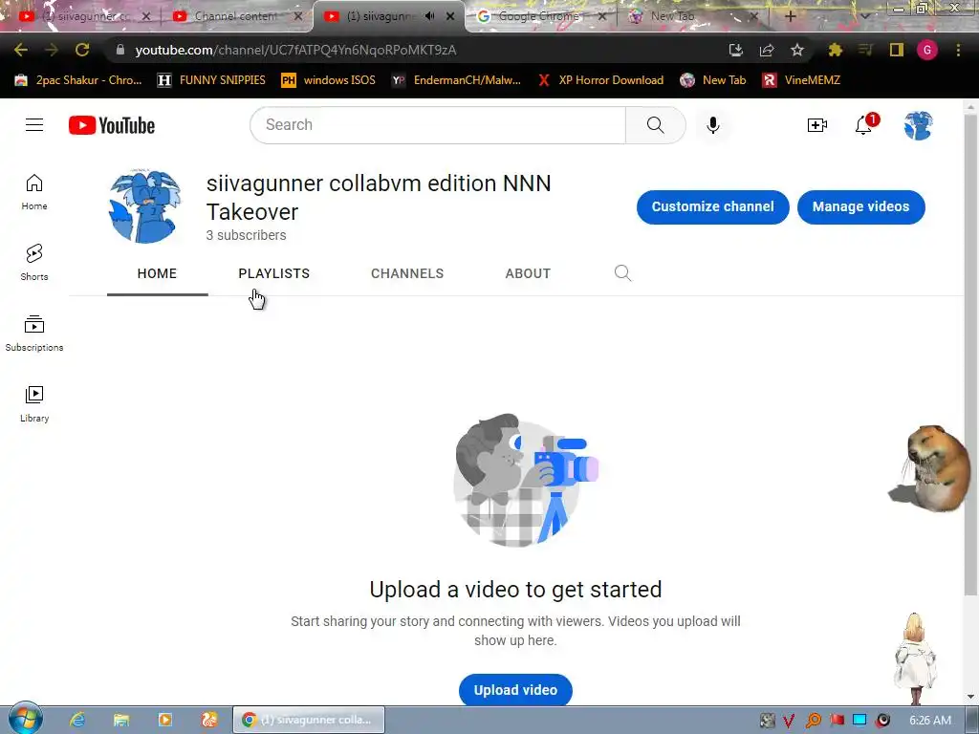Viewport: 979px width, 734px height.
Task: Start voice search with microphone icon
Action: click(712, 125)
